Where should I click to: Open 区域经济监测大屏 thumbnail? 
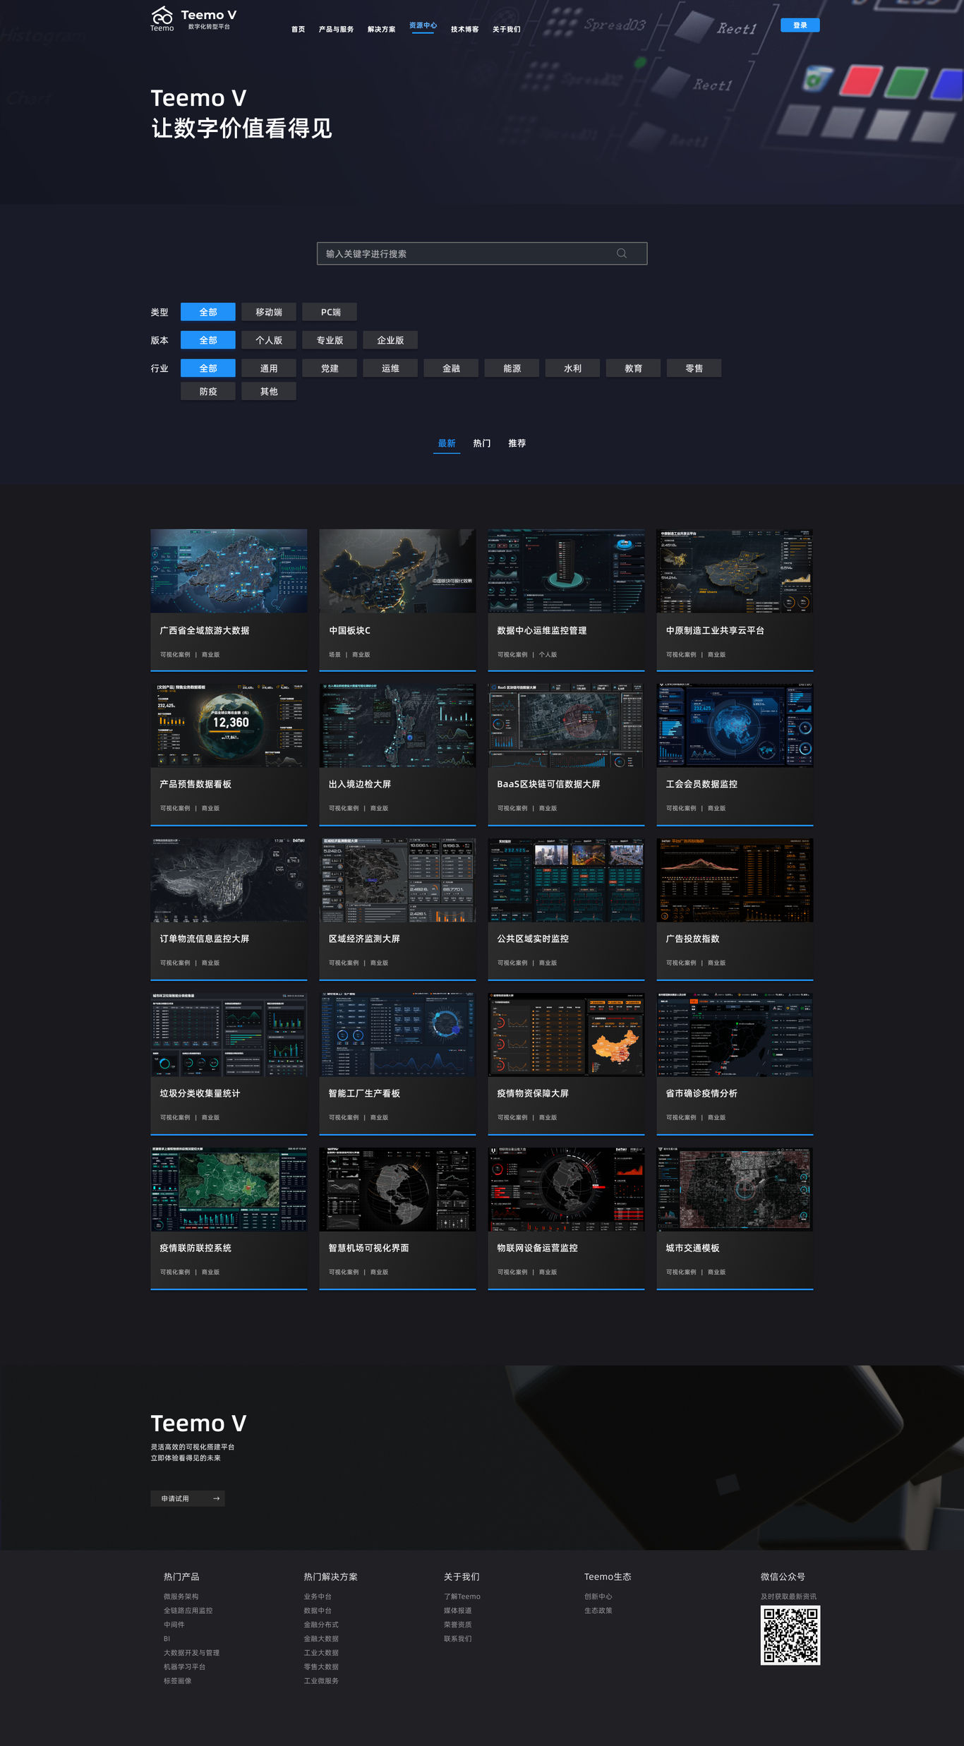point(397,880)
